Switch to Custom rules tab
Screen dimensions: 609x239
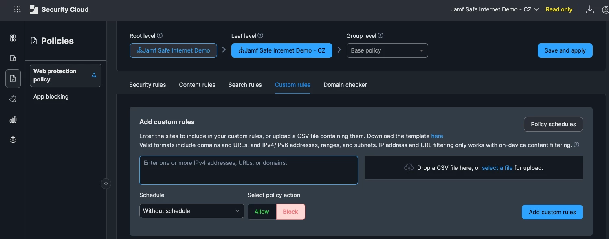point(292,85)
